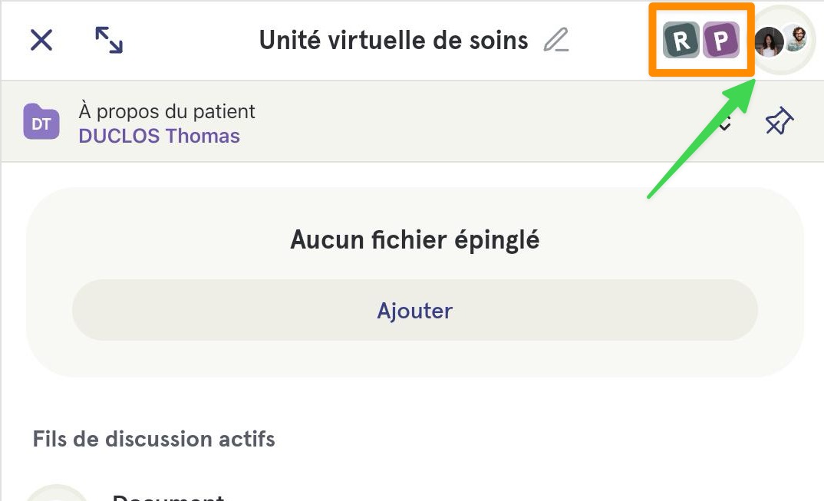
Task: Select the À propos du patient label
Action: 166,111
